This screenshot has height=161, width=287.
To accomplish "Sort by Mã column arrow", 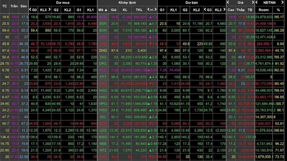I will point(106,10).
